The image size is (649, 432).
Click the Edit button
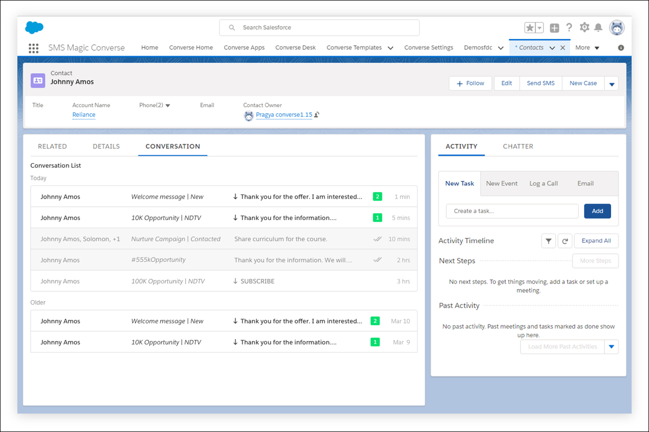point(507,83)
